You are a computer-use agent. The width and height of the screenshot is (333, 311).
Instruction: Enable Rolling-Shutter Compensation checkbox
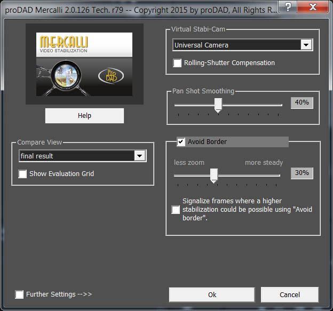[x=177, y=63]
